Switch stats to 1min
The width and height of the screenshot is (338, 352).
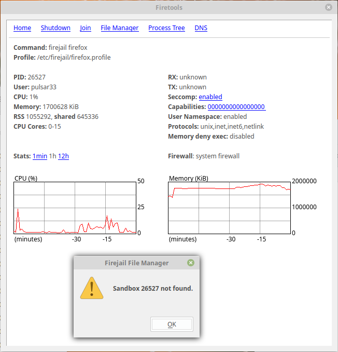tap(40, 156)
